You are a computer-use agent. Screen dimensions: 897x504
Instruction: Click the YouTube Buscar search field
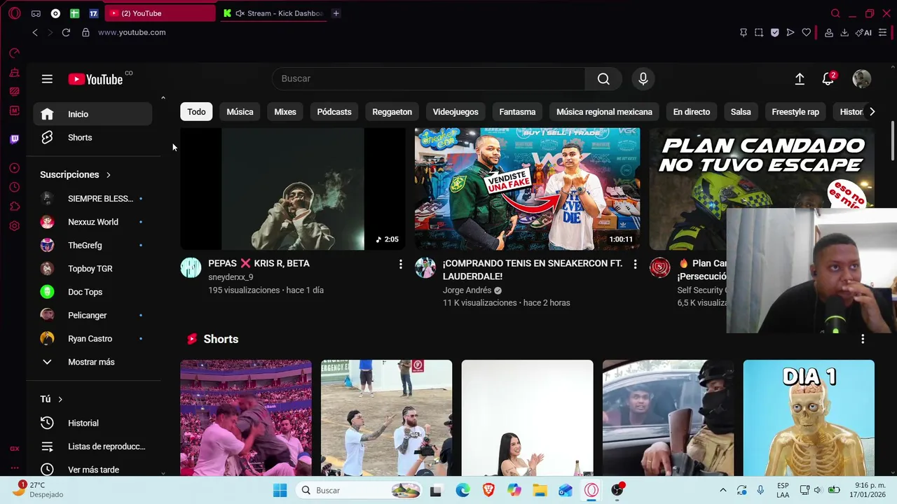tap(428, 79)
